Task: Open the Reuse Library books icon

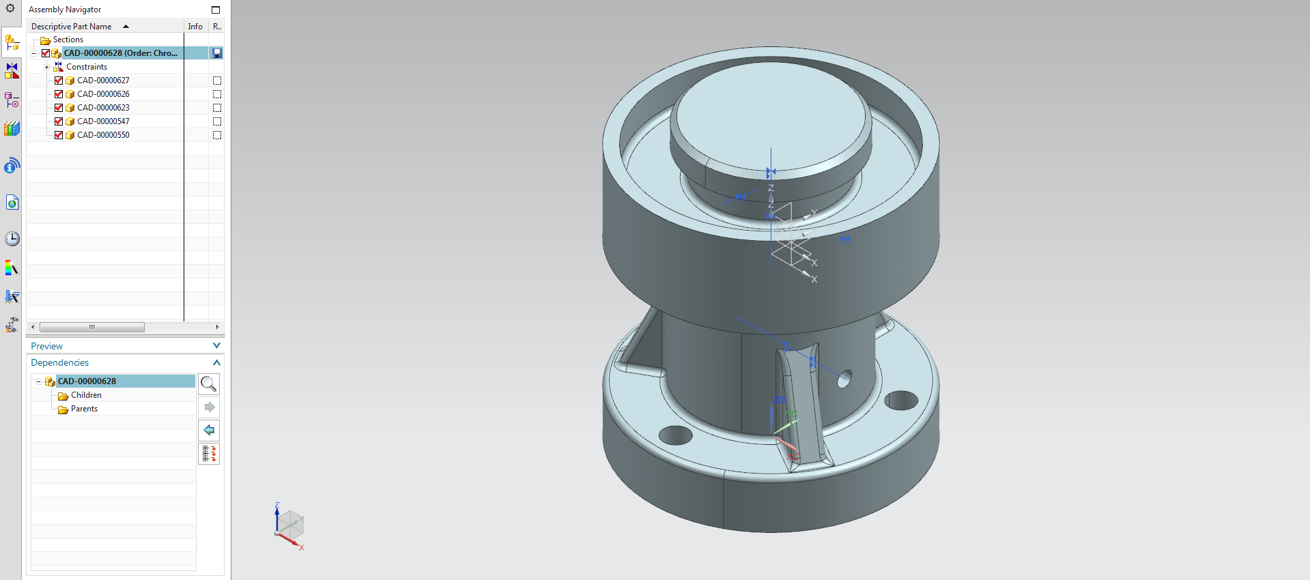Action: tap(12, 129)
